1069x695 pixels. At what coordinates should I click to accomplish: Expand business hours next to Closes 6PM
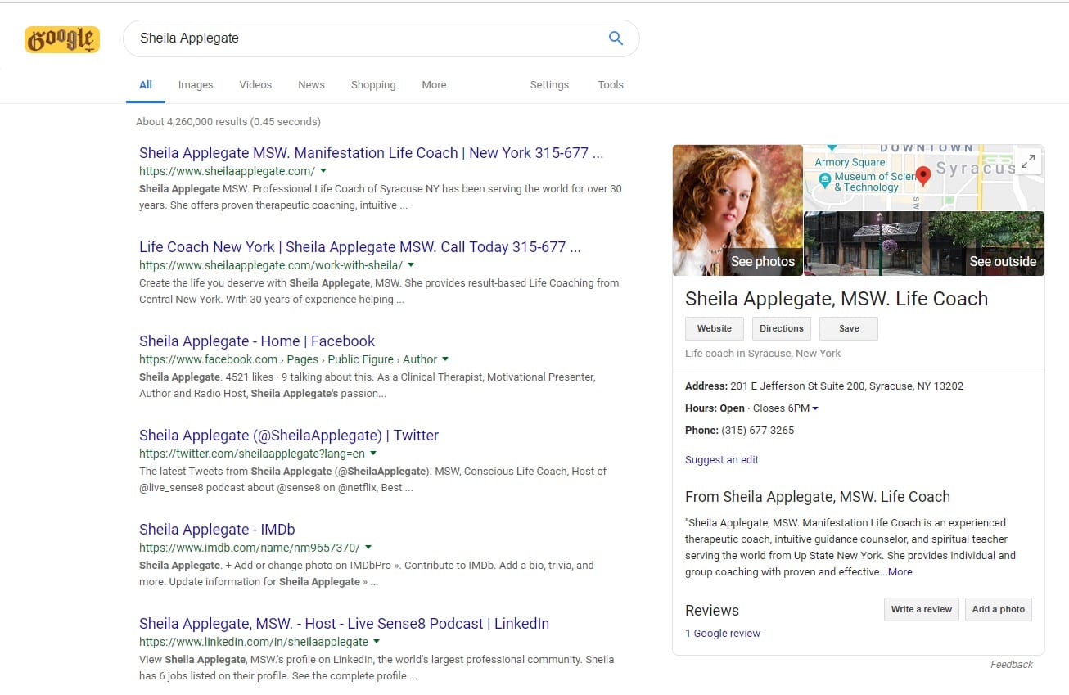coord(815,408)
